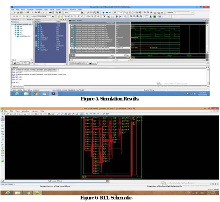Viewport: 220px width, 202px height.
Task: Click the yellow Insert Cursor icon
Action: tap(59, 16)
